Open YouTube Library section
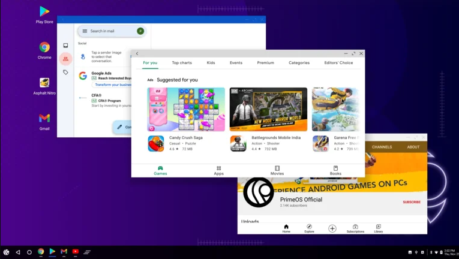 coord(379,227)
